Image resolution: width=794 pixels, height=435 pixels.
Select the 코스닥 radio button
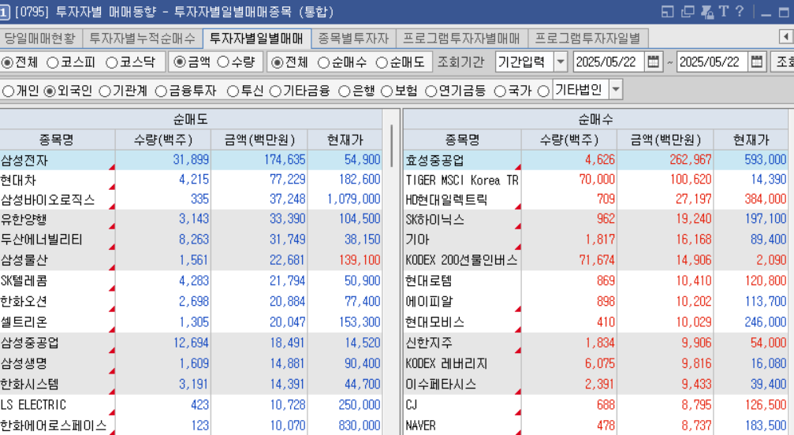[x=111, y=63]
